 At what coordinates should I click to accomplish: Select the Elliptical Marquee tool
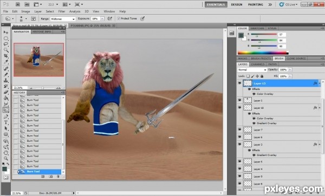click(6, 38)
